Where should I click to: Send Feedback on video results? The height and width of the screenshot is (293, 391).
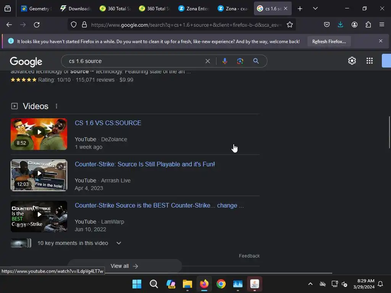(x=249, y=256)
